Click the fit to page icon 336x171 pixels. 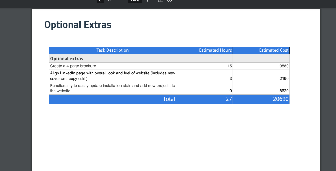pyautogui.click(x=161, y=1)
